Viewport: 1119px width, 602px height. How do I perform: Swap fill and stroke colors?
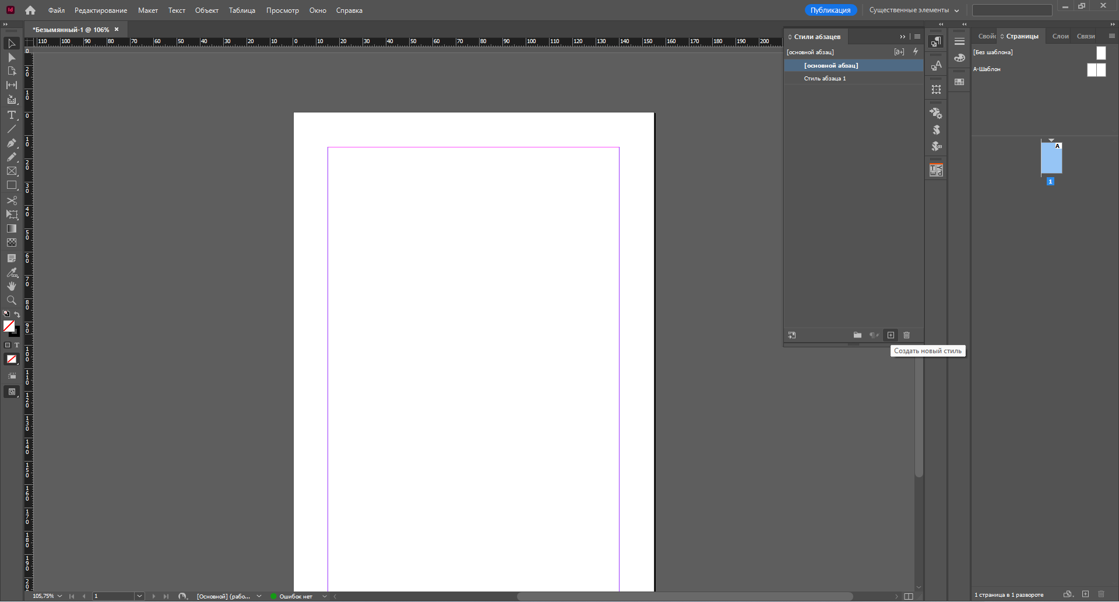17,315
